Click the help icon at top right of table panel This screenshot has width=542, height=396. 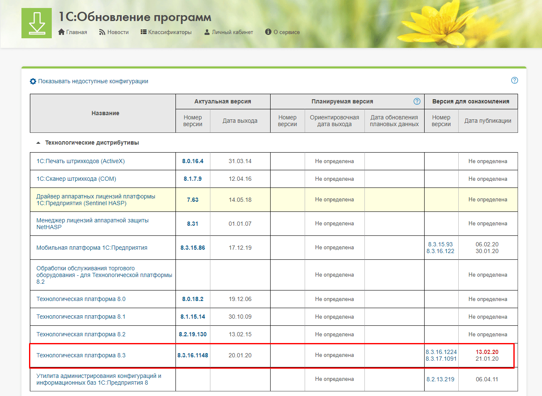515,80
